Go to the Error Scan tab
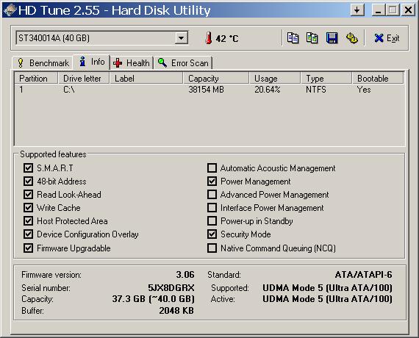The height and width of the screenshot is (338, 419). (x=183, y=63)
